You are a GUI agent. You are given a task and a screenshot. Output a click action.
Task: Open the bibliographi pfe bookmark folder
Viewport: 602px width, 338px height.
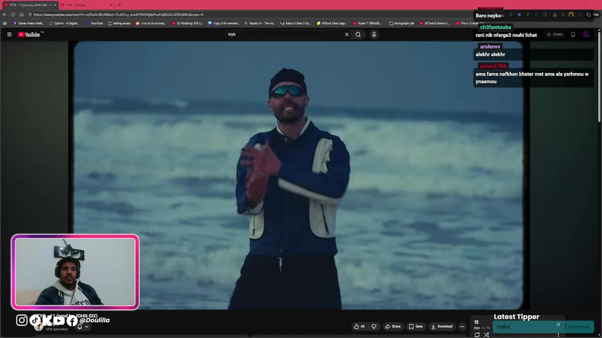click(402, 23)
